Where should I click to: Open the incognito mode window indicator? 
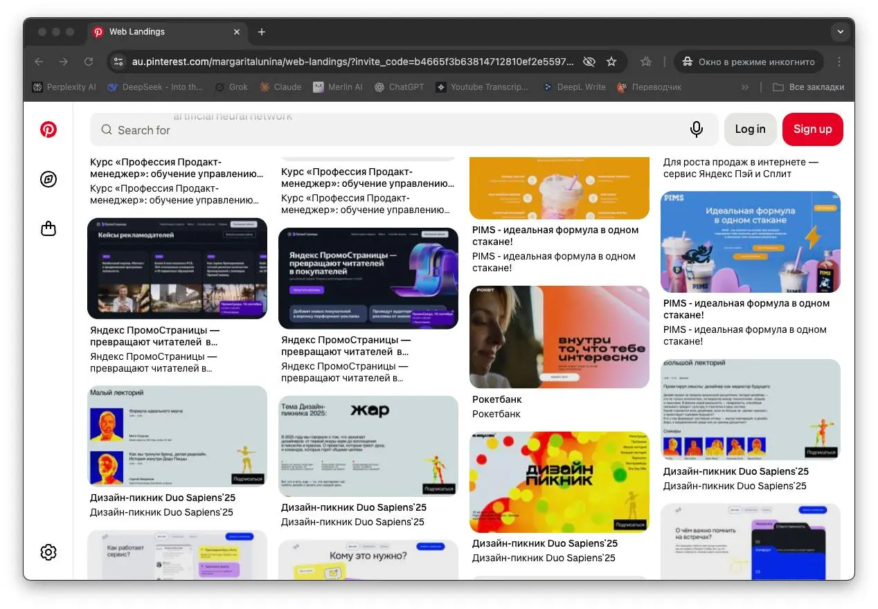[749, 62]
